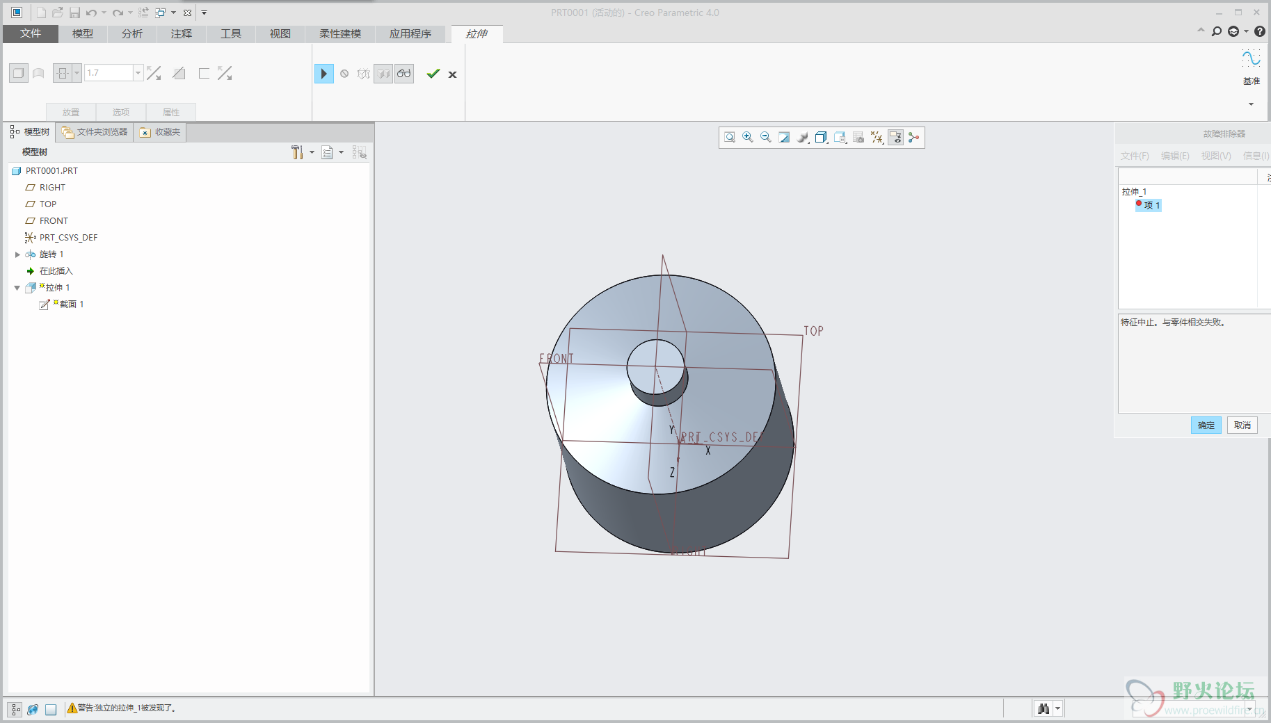Switch to the 工具 ribbon tab
Image resolution: width=1271 pixels, height=723 pixels.
point(231,33)
